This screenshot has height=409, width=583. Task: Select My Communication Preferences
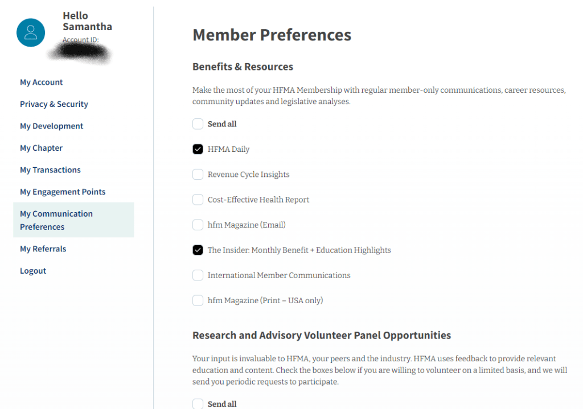click(56, 220)
